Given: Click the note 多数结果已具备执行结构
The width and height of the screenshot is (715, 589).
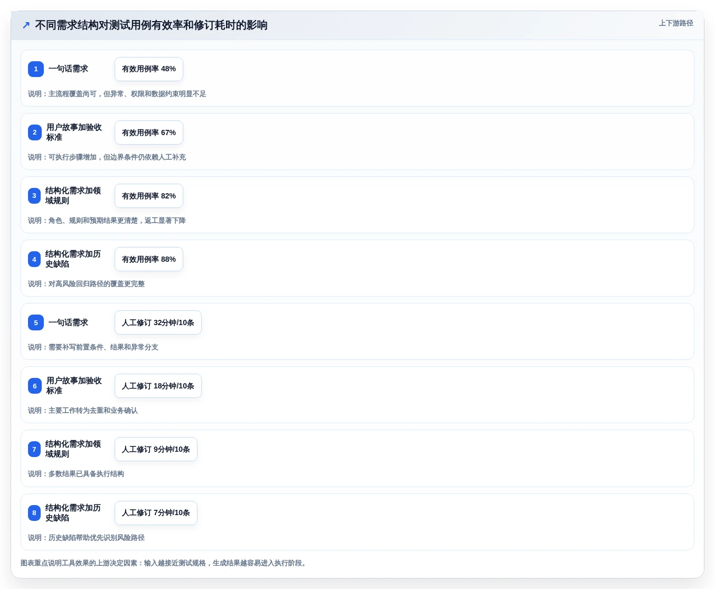Looking at the screenshot, I should click(76, 474).
